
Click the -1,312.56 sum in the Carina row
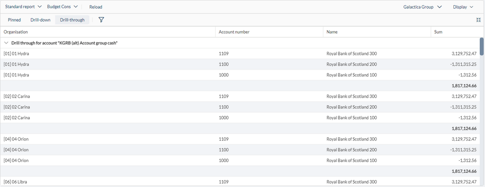click(x=468, y=117)
